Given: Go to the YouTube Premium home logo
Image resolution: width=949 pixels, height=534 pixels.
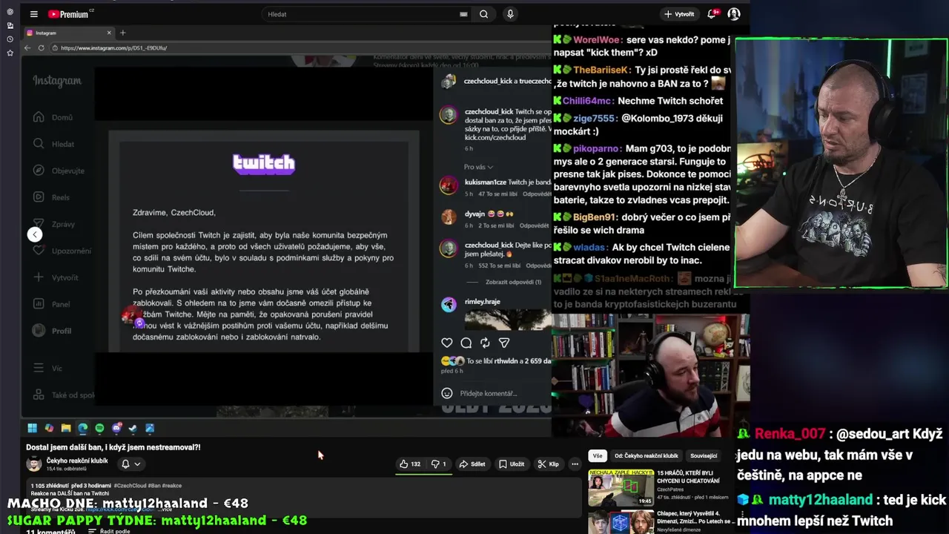Looking at the screenshot, I should 68,14.
